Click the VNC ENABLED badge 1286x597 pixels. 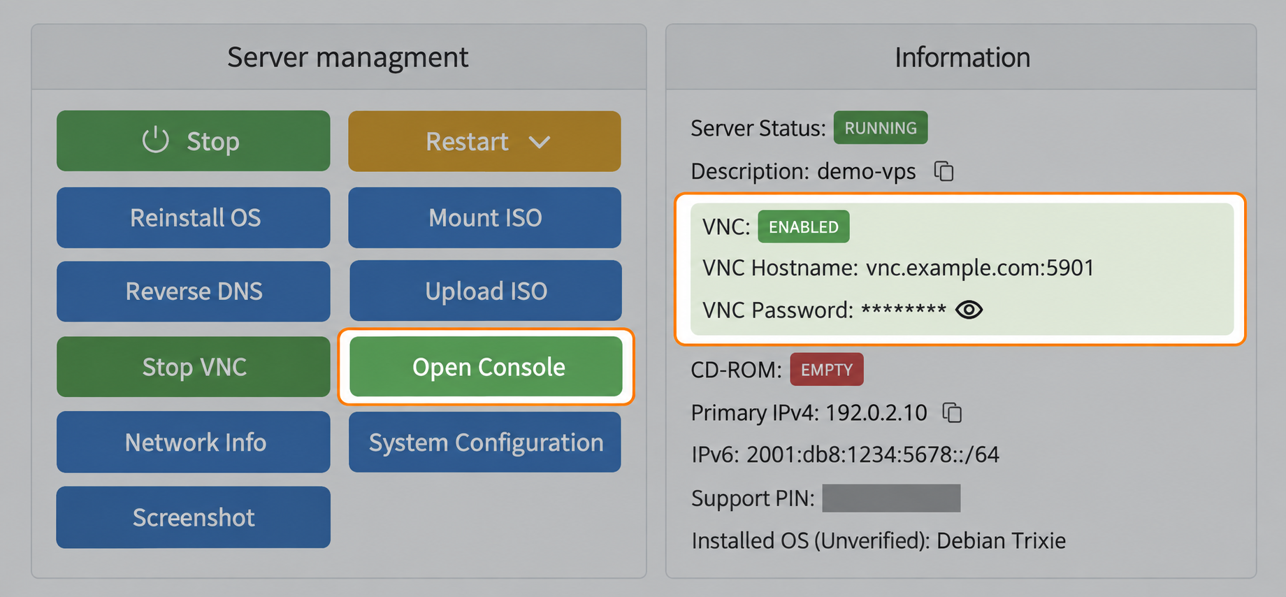tap(804, 226)
